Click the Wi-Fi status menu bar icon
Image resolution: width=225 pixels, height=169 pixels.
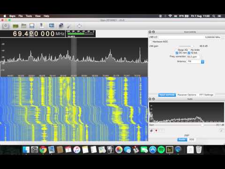[170, 16]
